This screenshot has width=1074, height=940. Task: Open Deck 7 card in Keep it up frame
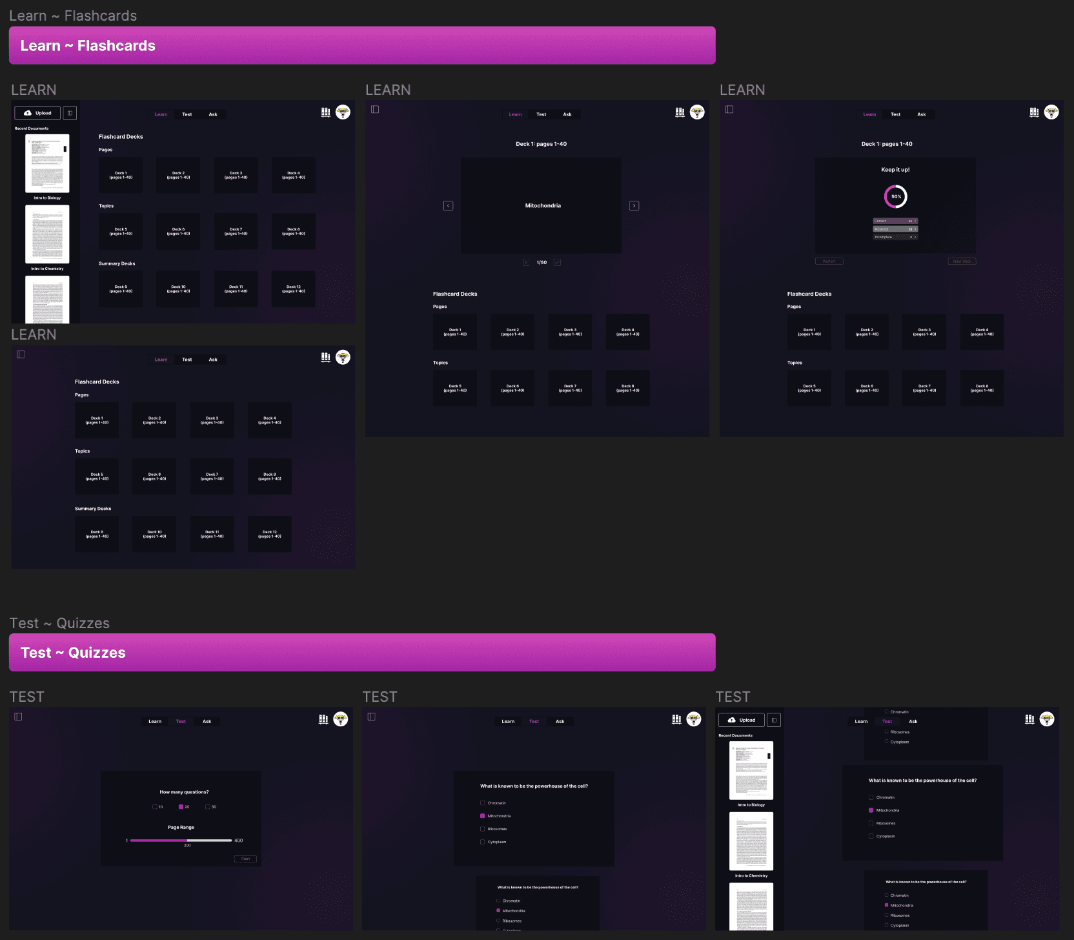click(924, 388)
